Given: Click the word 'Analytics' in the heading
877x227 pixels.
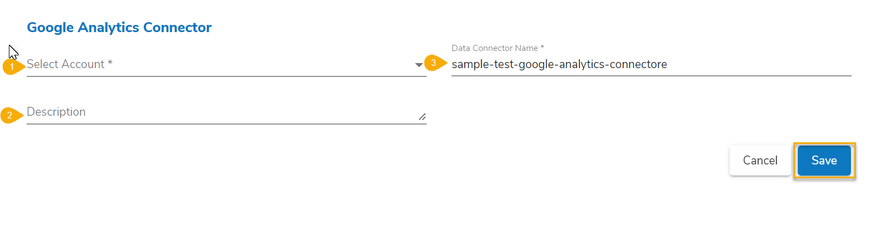Looking at the screenshot, I should [x=109, y=28].
